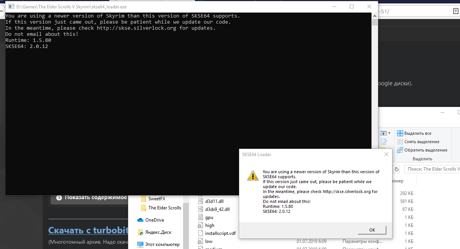
Task: Select the installscript.vdf file
Action: coord(220,233)
